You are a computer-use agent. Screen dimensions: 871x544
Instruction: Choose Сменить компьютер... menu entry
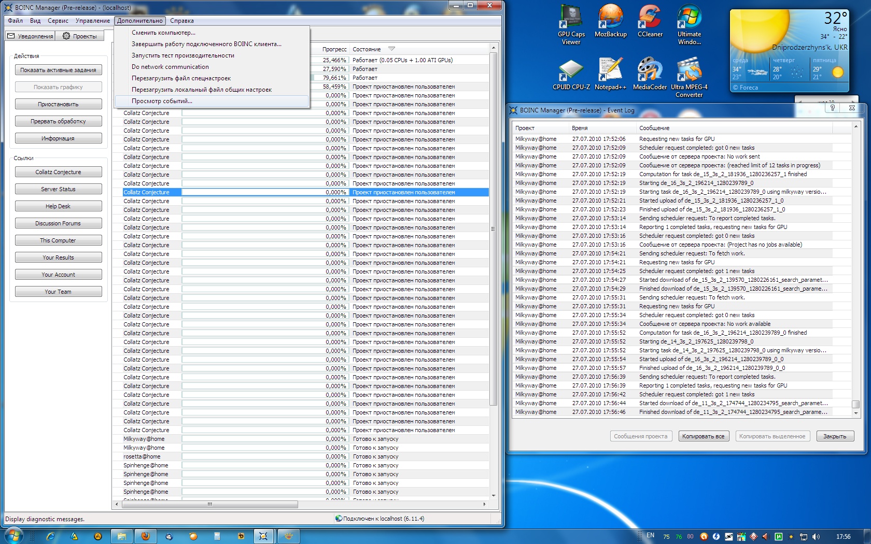(x=212, y=33)
